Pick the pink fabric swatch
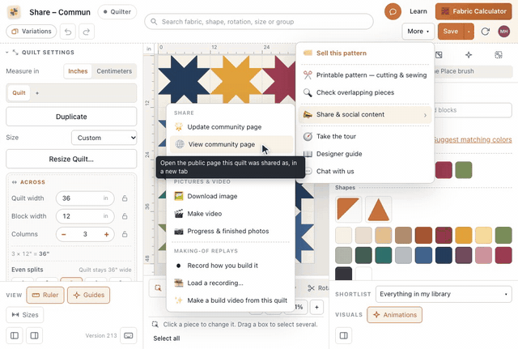Screen dimensions: 518x349 coord(484,255)
